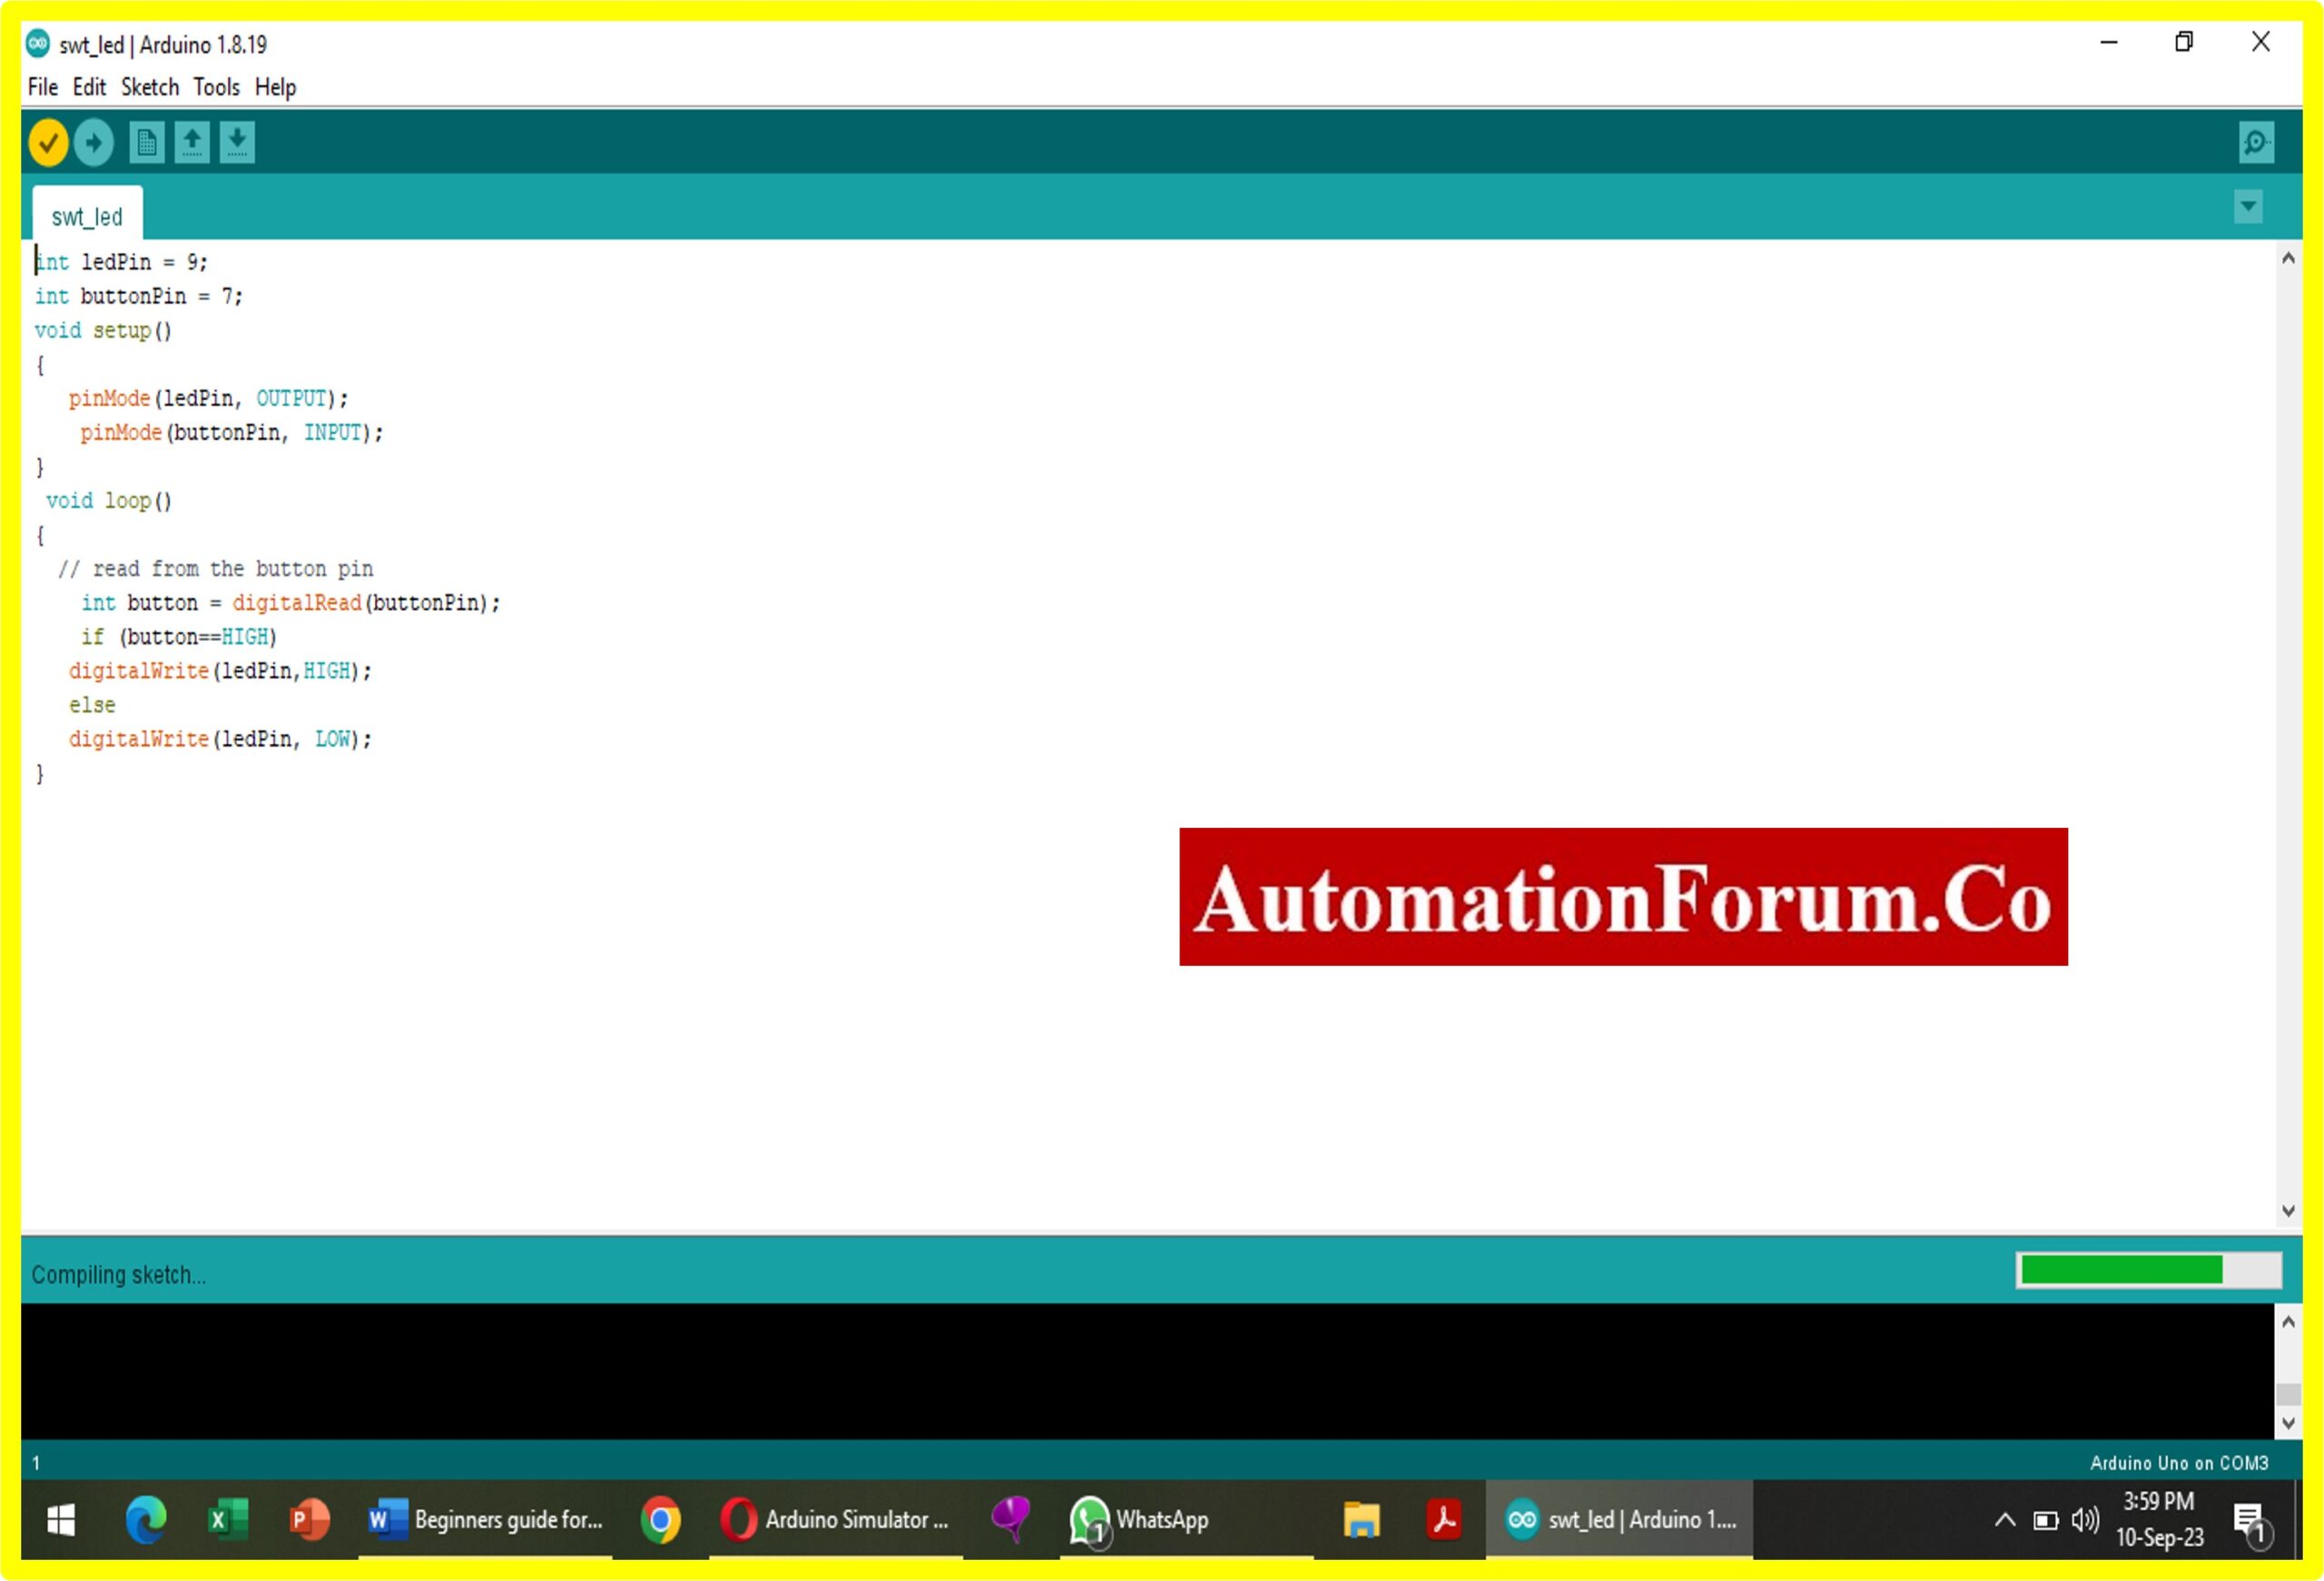Show hidden system tray icons chevron
Image resolution: width=2324 pixels, height=1581 pixels.
pos(2004,1520)
